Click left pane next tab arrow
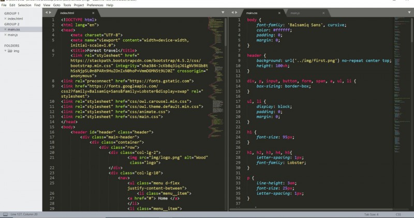The image size is (414, 218). click(50, 12)
